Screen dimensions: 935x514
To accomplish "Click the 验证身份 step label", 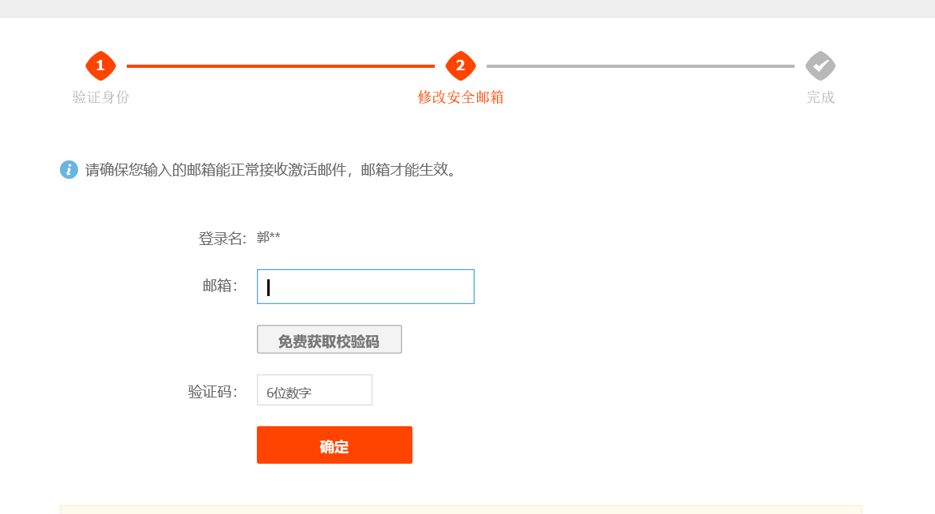I will coord(101,97).
